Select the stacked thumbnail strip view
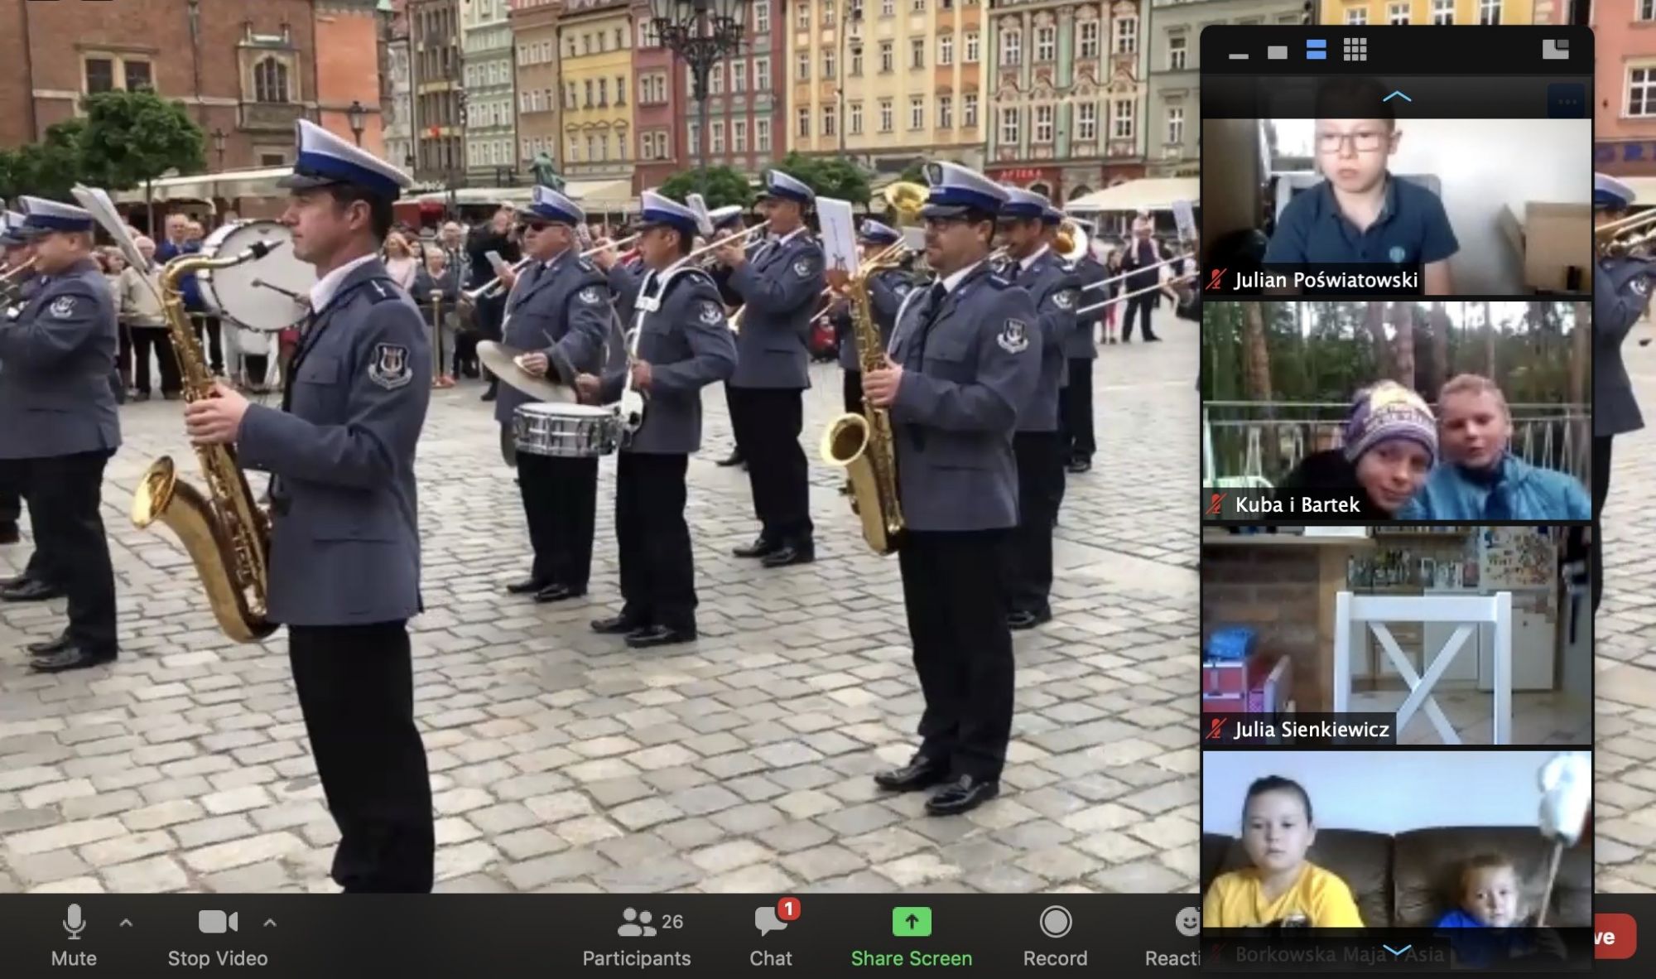The height and width of the screenshot is (979, 1656). point(1317,50)
